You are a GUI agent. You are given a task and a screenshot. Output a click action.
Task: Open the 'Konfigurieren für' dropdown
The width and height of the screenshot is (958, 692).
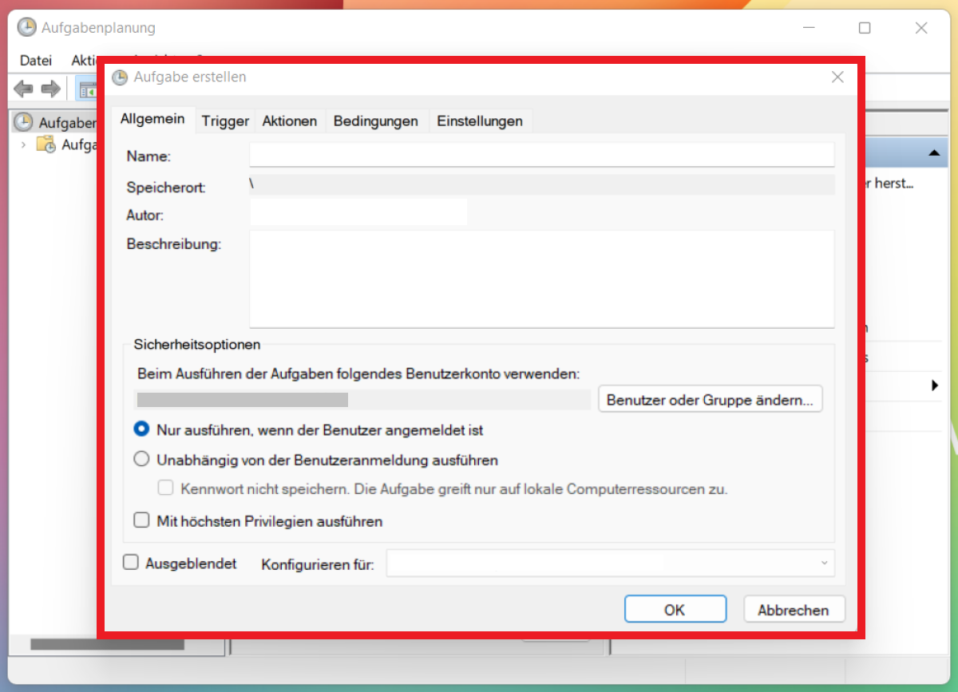[611, 563]
